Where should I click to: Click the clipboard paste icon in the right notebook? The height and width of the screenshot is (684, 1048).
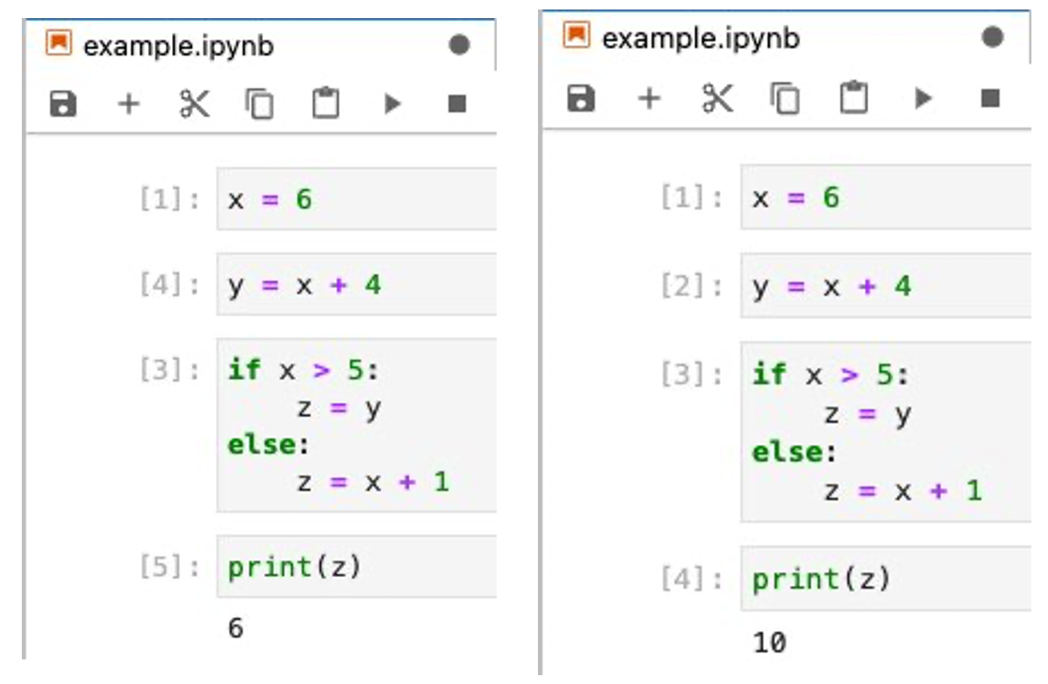853,98
